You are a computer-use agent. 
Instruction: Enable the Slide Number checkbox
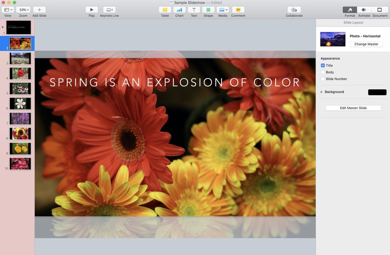point(323,79)
